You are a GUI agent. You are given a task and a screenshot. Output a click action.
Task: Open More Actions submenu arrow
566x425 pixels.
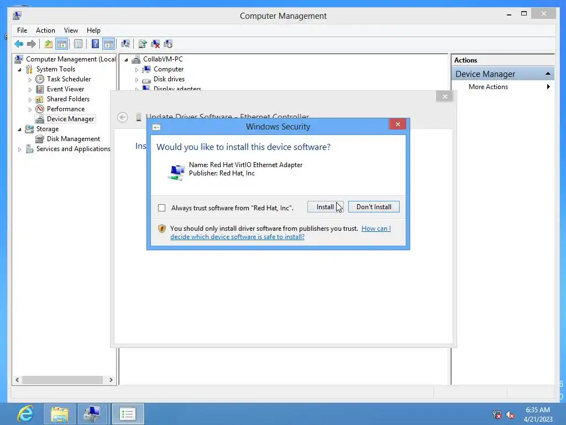coord(548,87)
